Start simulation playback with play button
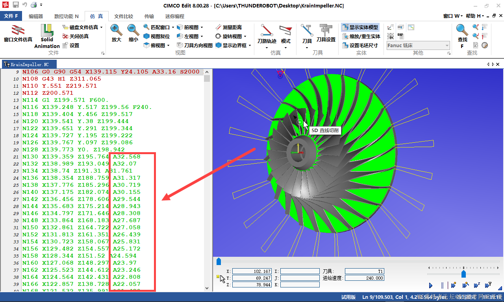Screen dimensions: 504x302 tap(430, 285)
